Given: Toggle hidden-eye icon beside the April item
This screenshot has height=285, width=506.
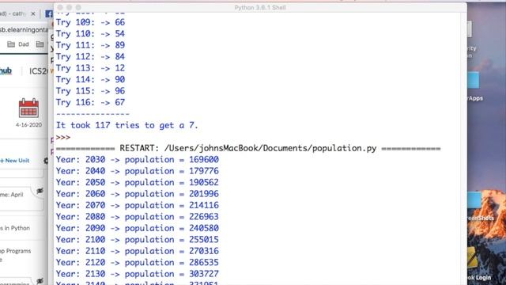Looking at the screenshot, I should (x=40, y=191).
